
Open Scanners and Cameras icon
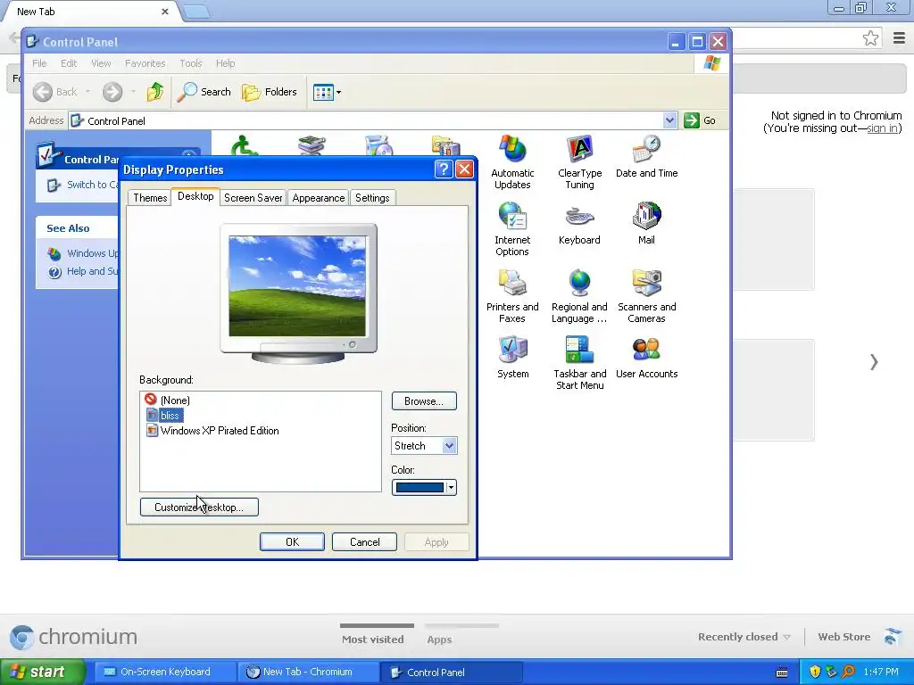point(646,296)
